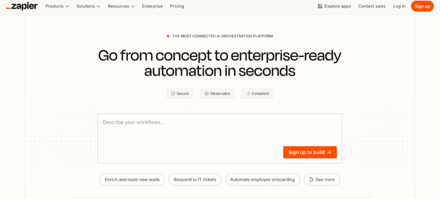440x199 pixels.
Task: Click the Explore apps grid icon
Action: 320,6
